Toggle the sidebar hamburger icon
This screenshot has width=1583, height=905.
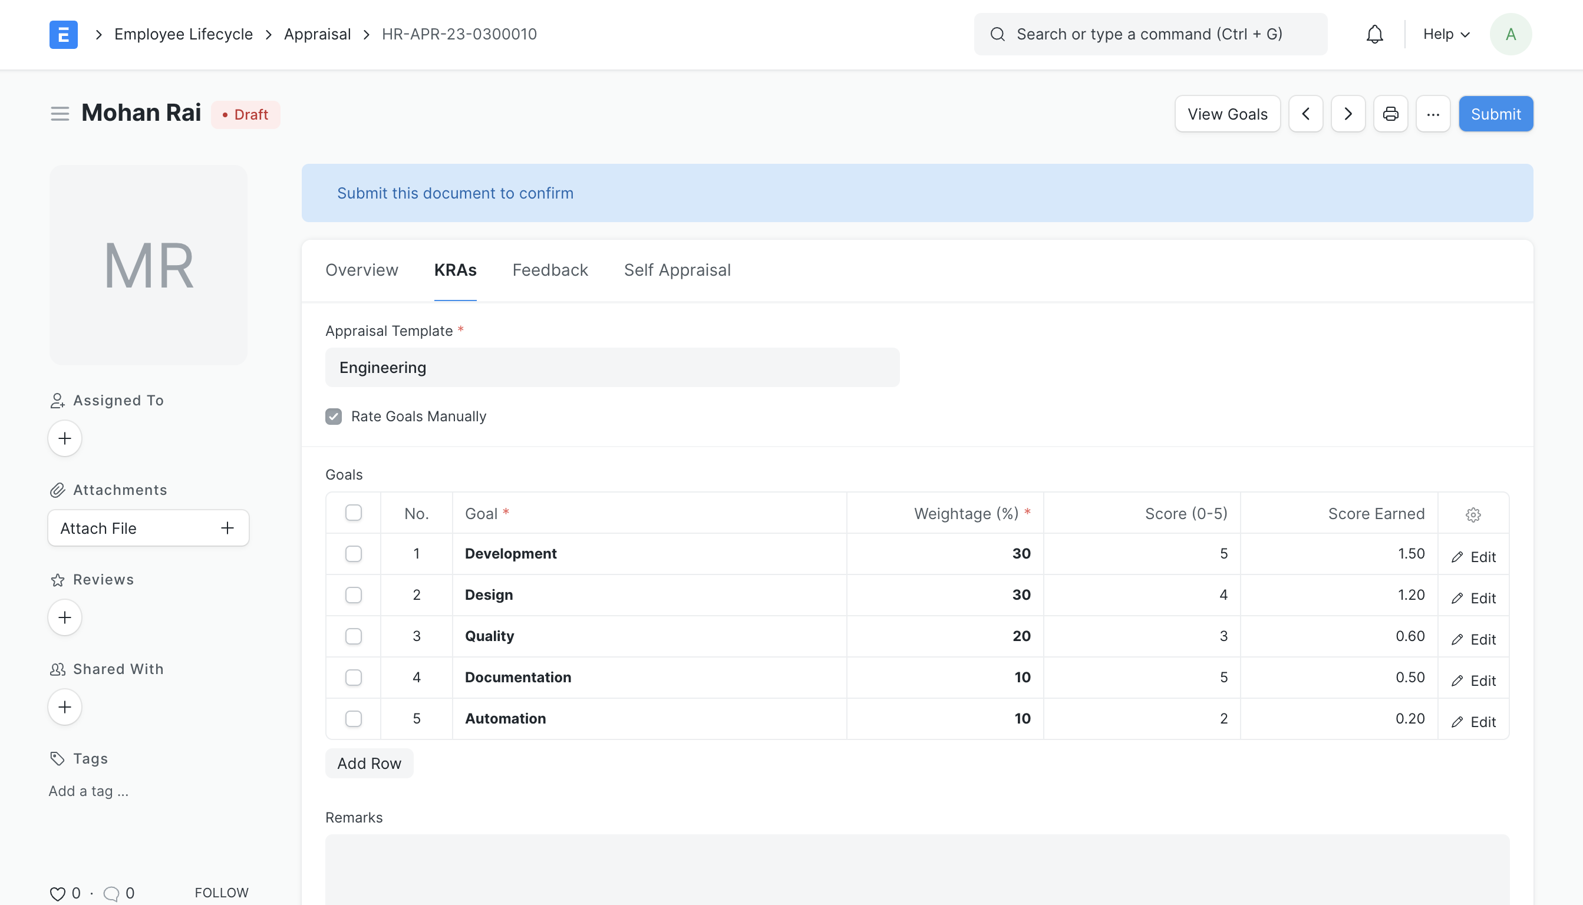(60, 114)
